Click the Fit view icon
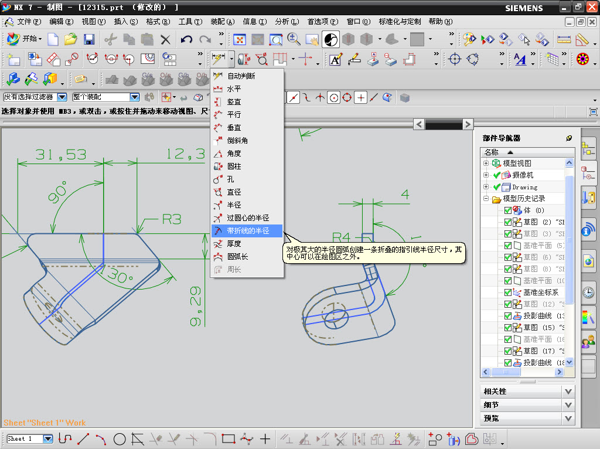The image size is (600, 449). pos(240,39)
